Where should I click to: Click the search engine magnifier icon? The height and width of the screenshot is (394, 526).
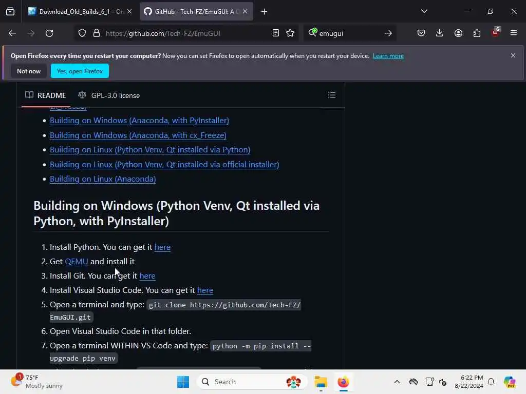(313, 32)
